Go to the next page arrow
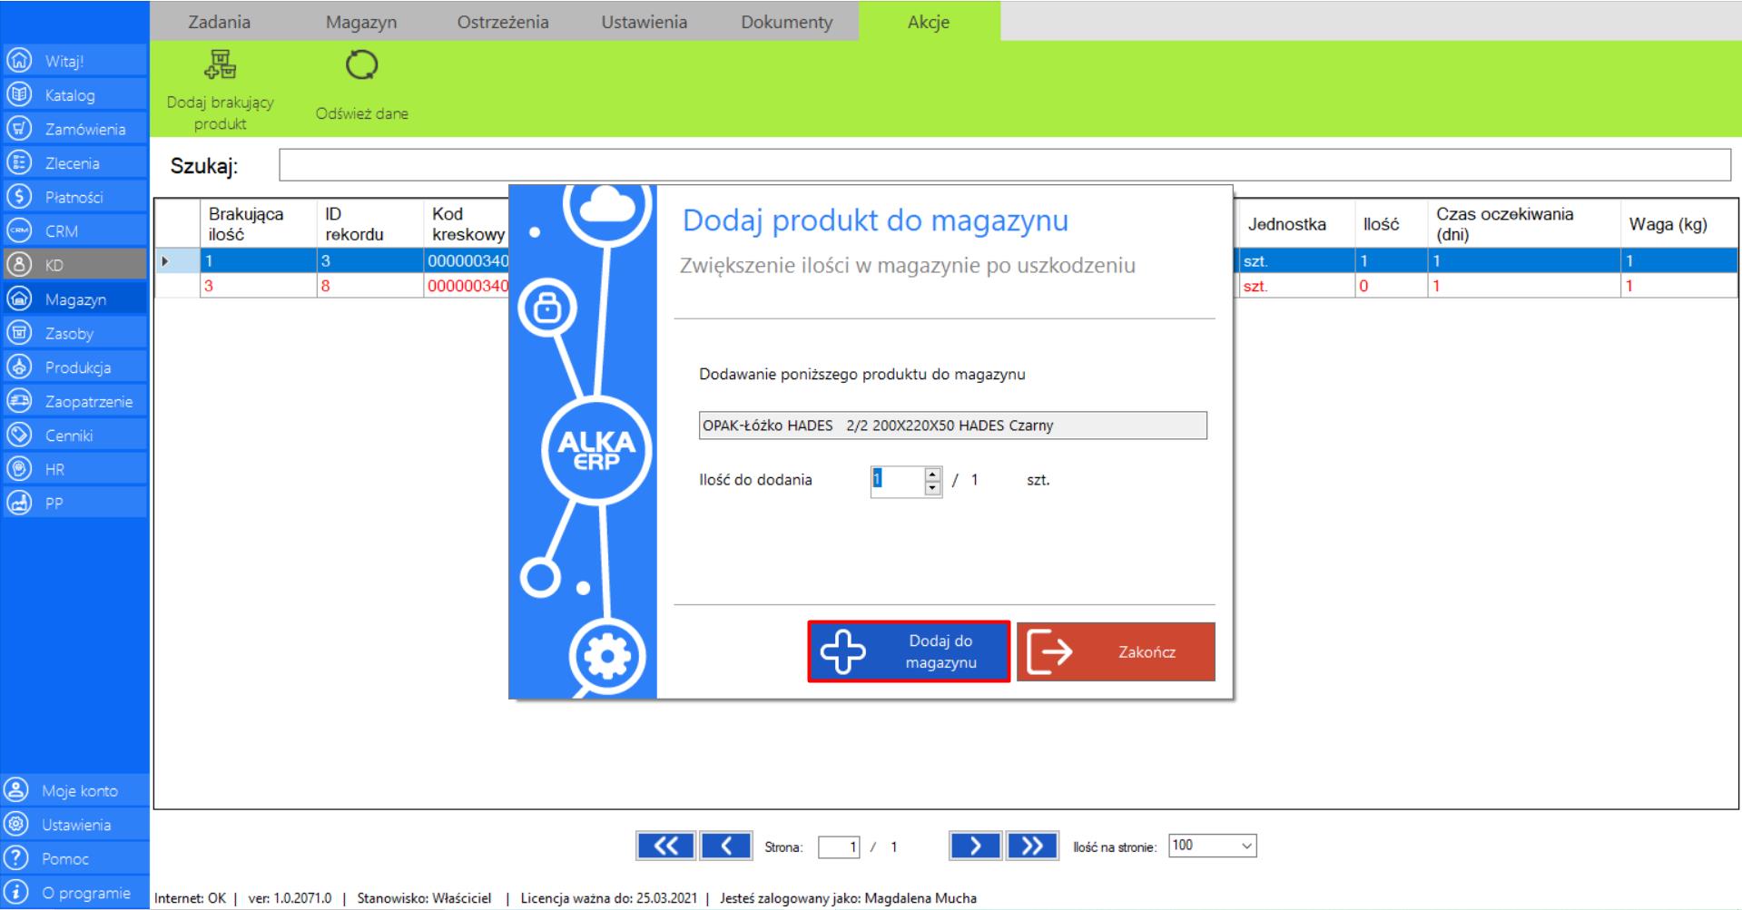This screenshot has width=1742, height=910. (975, 846)
